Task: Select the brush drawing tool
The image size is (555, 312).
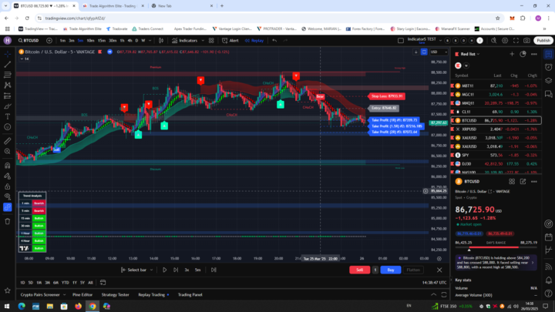Action: 8,106
